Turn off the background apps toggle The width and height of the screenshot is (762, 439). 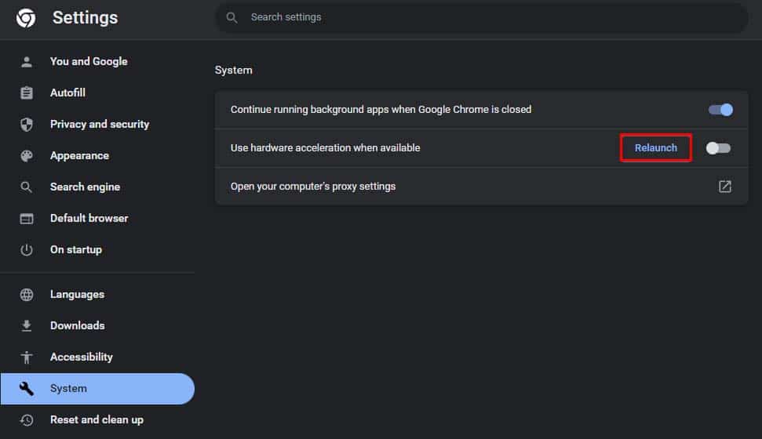[x=720, y=110]
